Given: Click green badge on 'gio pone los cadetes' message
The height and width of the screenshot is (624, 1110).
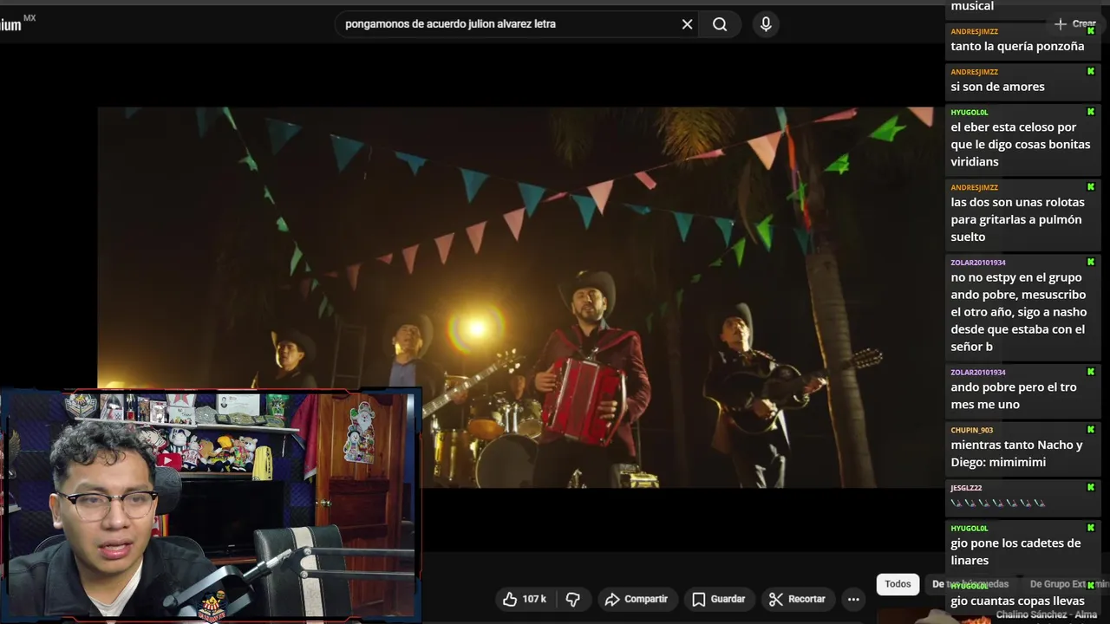Looking at the screenshot, I should point(1091,527).
